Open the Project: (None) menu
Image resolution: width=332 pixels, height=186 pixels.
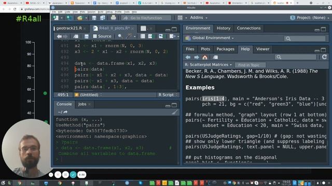[x=310, y=18]
